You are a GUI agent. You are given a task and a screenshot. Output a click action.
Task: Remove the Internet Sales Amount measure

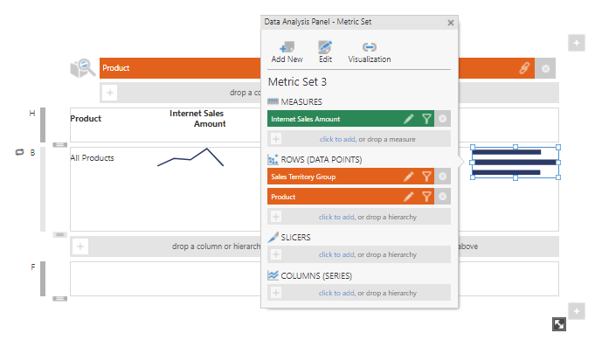point(442,119)
